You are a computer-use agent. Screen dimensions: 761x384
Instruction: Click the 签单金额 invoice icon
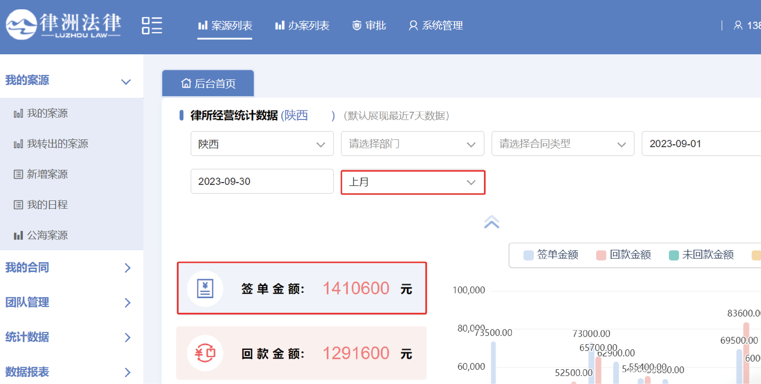coord(205,289)
